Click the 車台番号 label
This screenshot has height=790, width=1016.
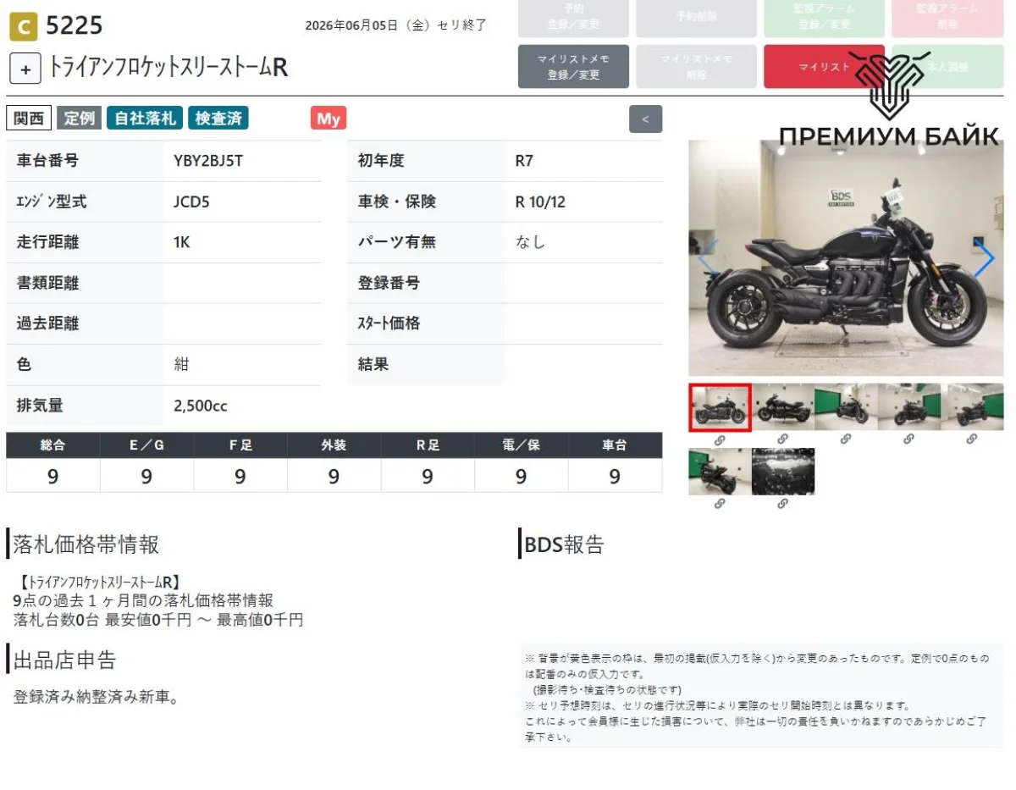click(47, 160)
